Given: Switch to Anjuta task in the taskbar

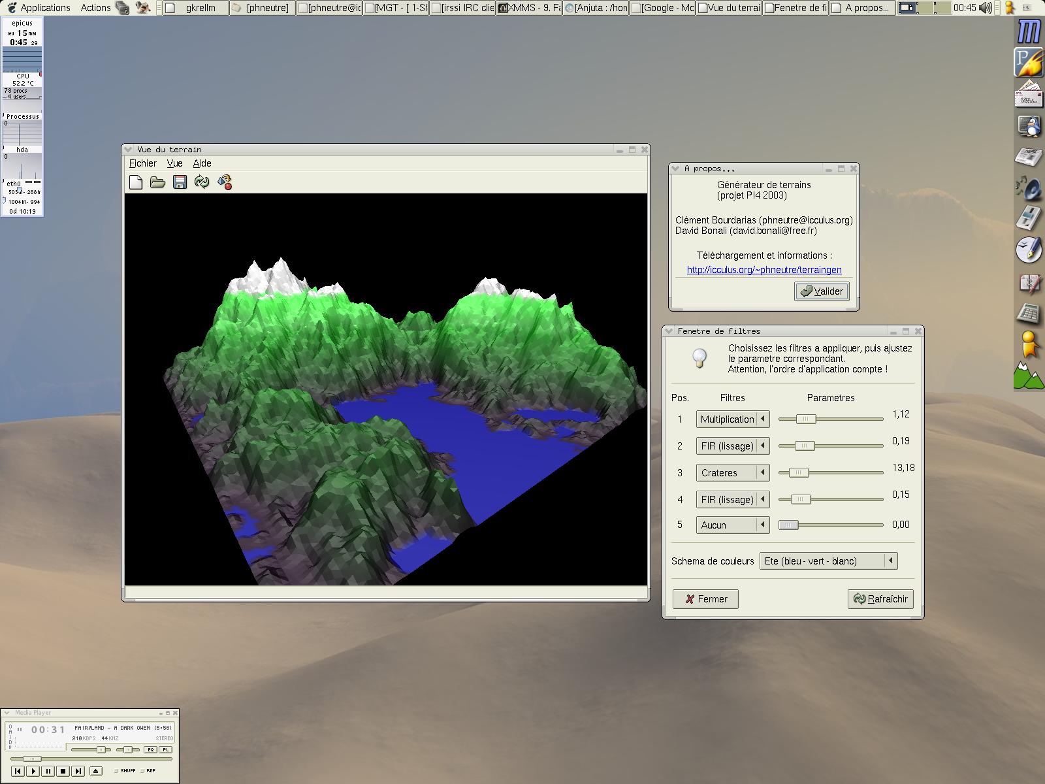Looking at the screenshot, I should pos(595,8).
